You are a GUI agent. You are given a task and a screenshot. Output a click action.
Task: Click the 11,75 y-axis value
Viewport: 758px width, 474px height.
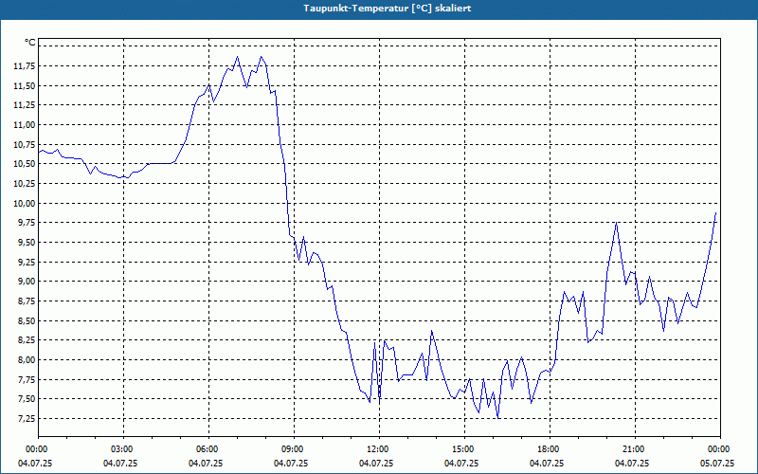click(25, 66)
